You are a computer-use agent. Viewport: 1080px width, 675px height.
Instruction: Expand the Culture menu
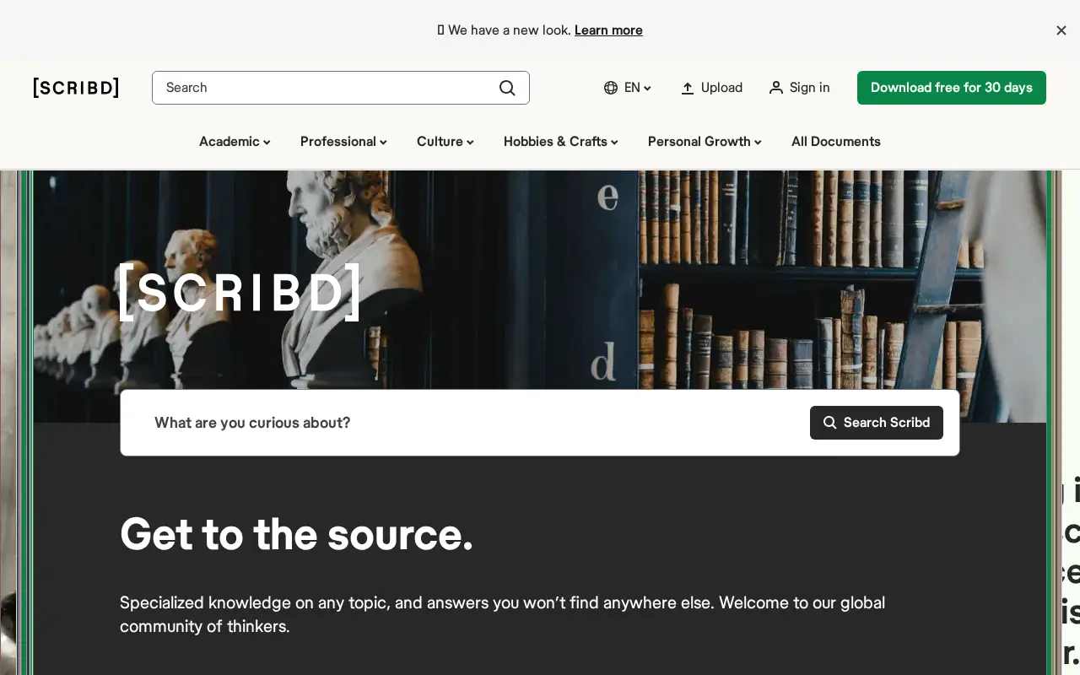445,142
